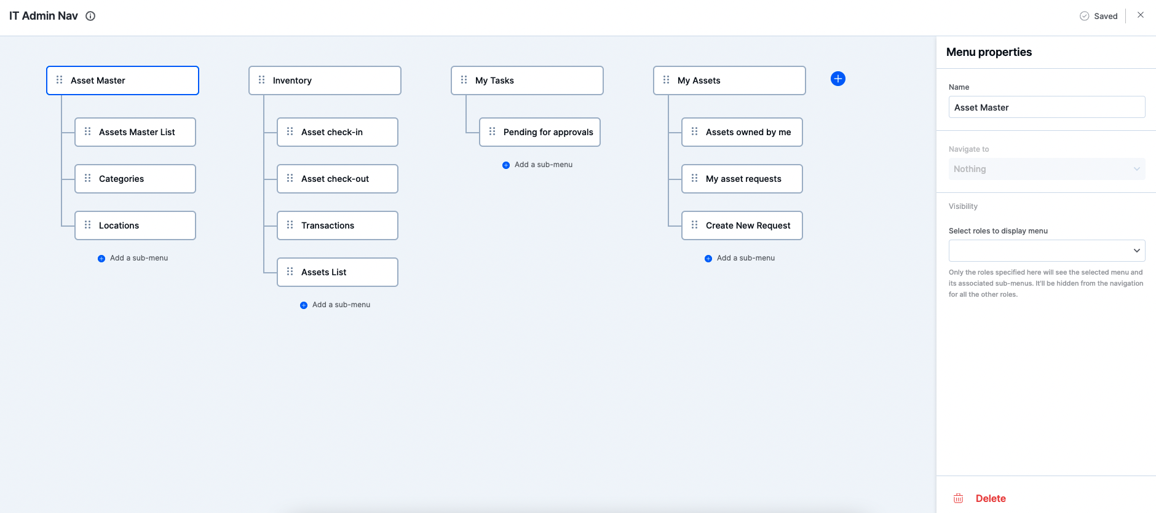Select the Inventory menu

point(325,80)
